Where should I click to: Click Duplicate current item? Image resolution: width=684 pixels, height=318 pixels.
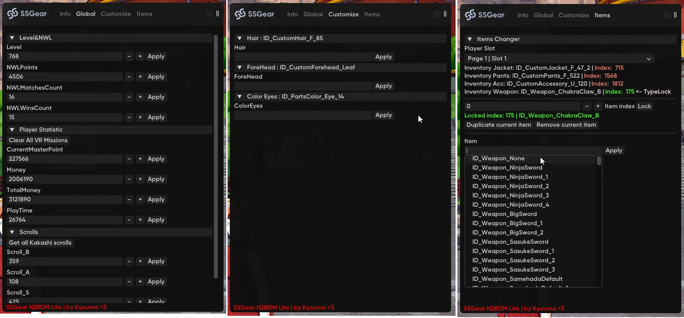click(499, 125)
